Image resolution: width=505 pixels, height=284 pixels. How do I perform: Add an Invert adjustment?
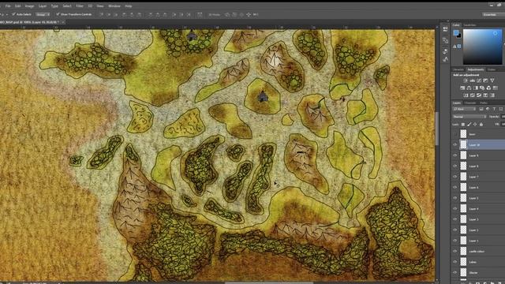(466, 95)
